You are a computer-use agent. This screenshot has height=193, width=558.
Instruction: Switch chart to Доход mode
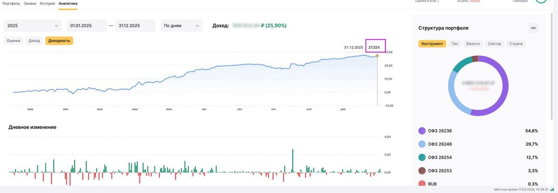point(34,41)
